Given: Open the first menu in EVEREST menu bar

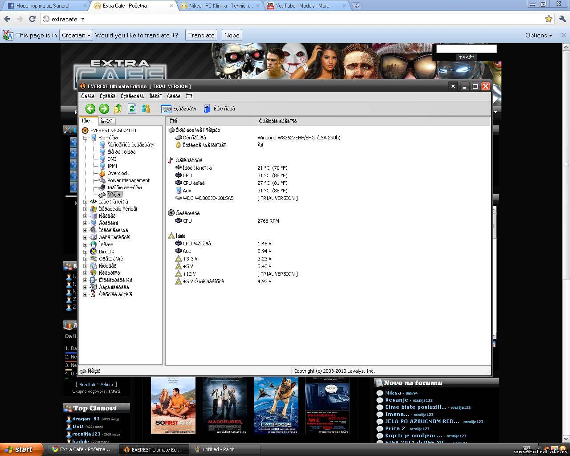Looking at the screenshot, I should click(87, 96).
